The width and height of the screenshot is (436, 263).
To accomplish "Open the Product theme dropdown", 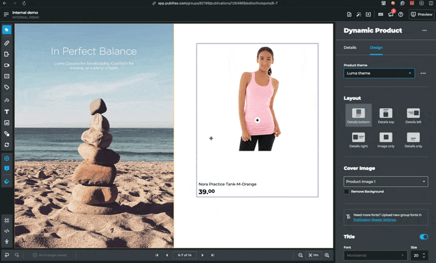I will pyautogui.click(x=379, y=73).
